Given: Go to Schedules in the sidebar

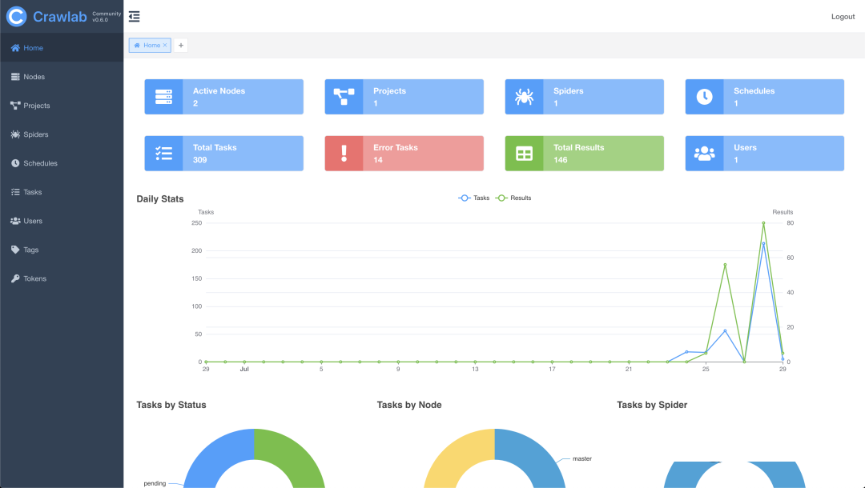Looking at the screenshot, I should (x=40, y=163).
